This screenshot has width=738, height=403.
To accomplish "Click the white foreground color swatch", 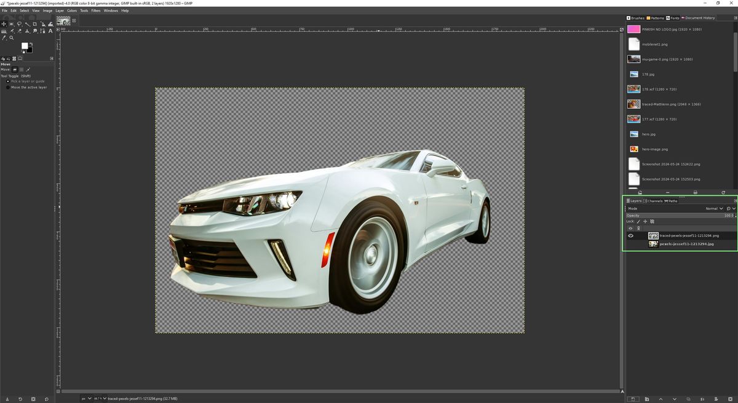I will (x=25, y=45).
